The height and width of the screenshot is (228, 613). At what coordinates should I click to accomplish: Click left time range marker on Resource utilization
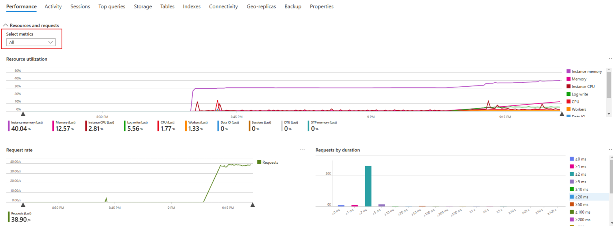tap(23, 114)
